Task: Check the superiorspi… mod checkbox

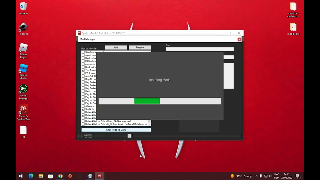Action: (83, 55)
